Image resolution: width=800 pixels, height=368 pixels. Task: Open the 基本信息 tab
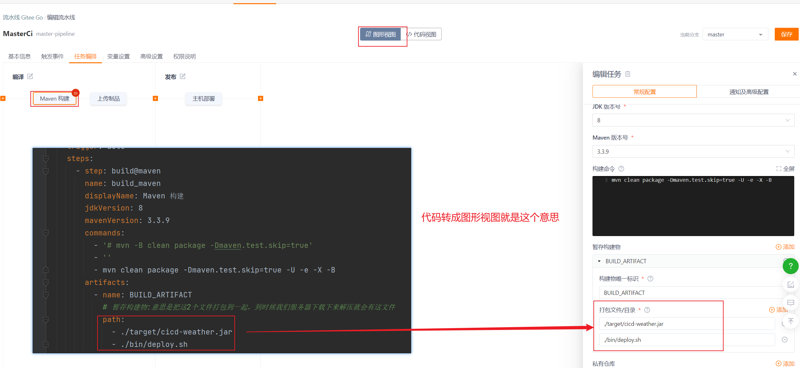coord(20,57)
